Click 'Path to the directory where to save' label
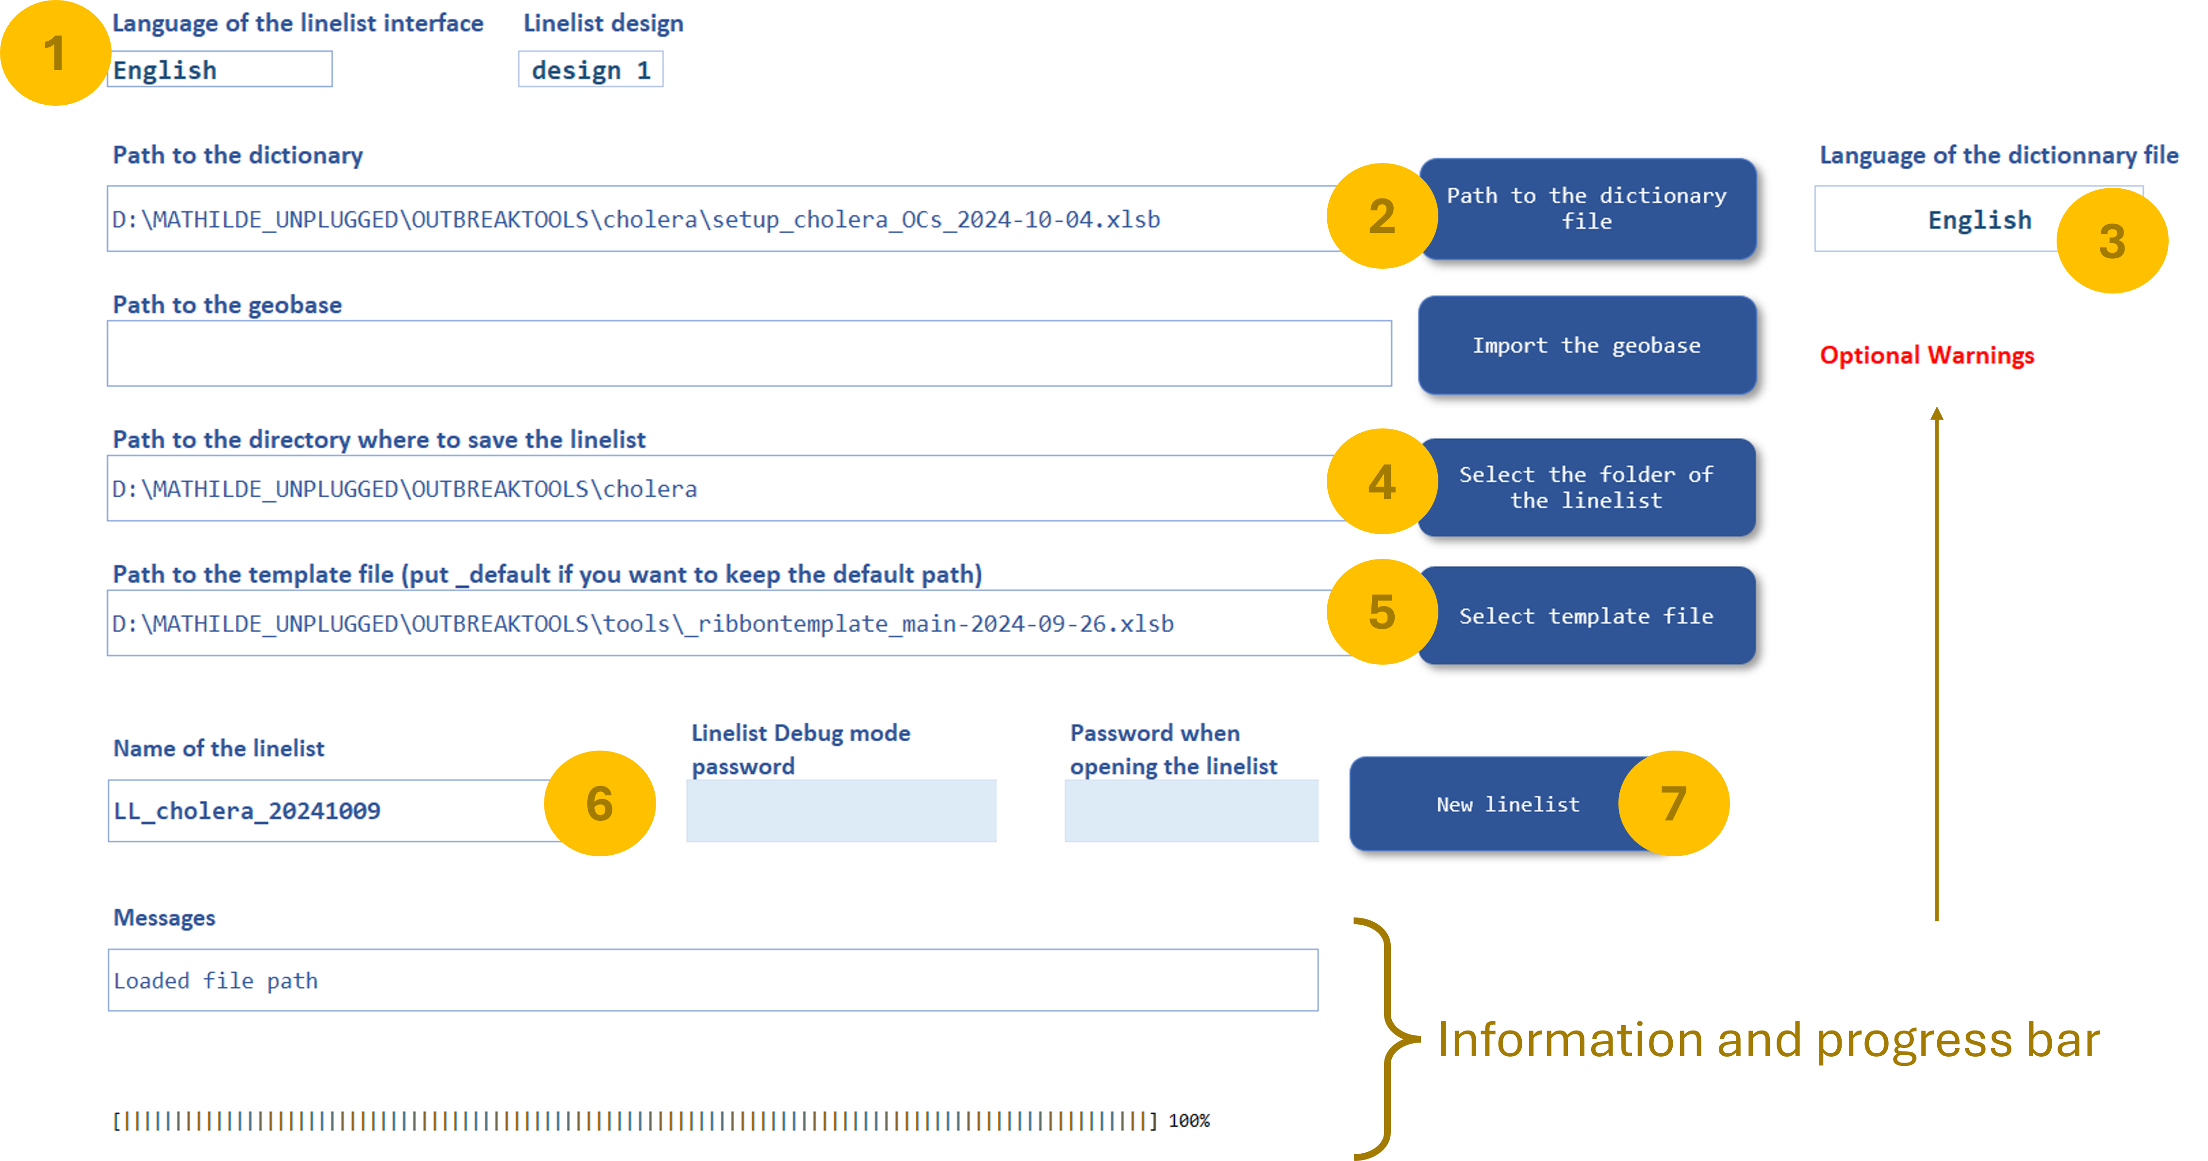This screenshot has height=1161, width=2208. click(x=379, y=440)
